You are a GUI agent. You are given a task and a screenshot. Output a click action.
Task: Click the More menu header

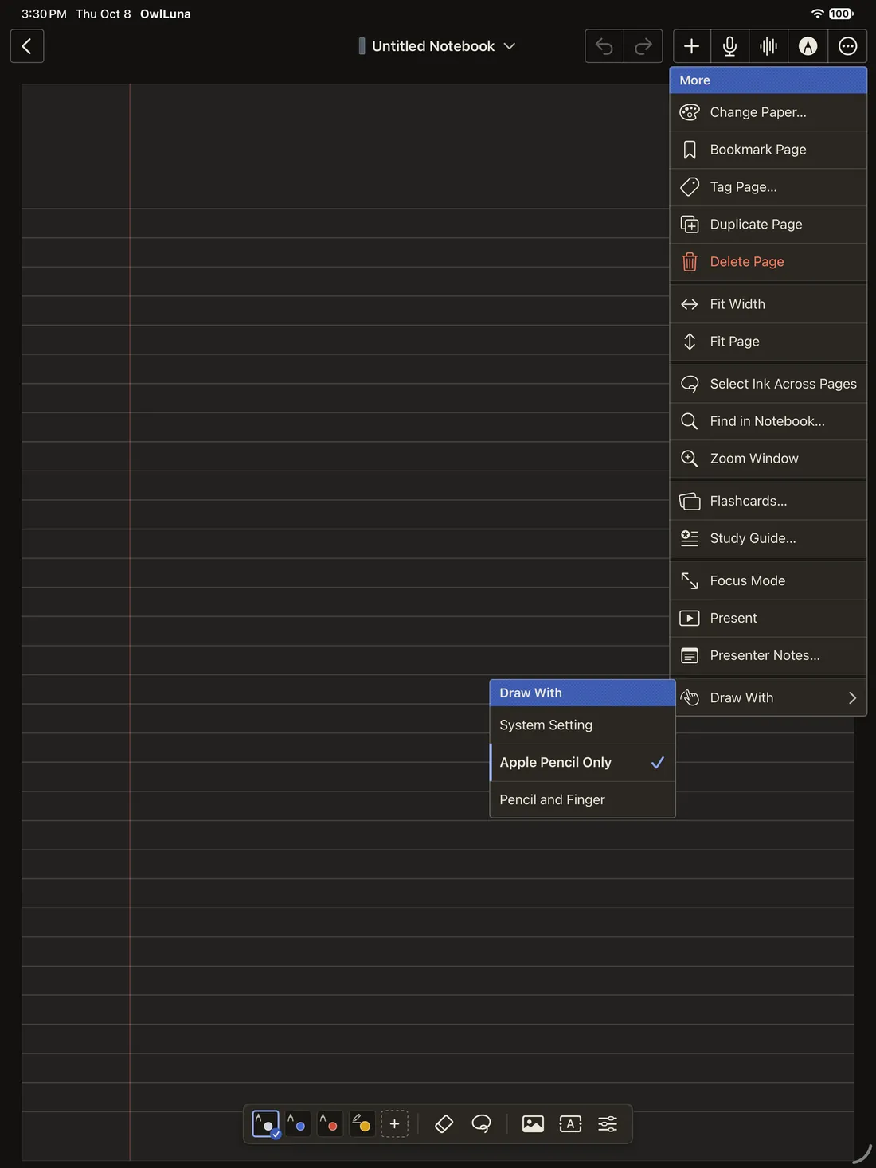click(768, 80)
